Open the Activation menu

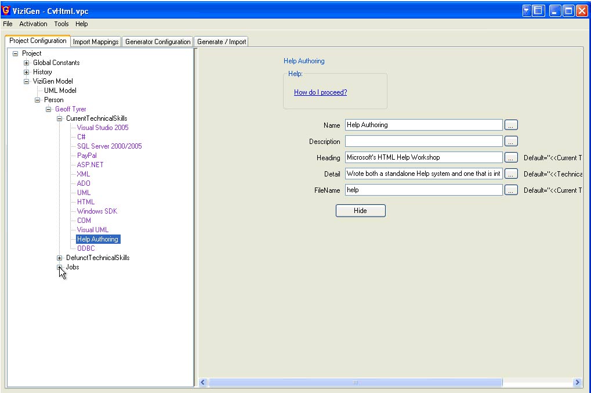click(33, 24)
